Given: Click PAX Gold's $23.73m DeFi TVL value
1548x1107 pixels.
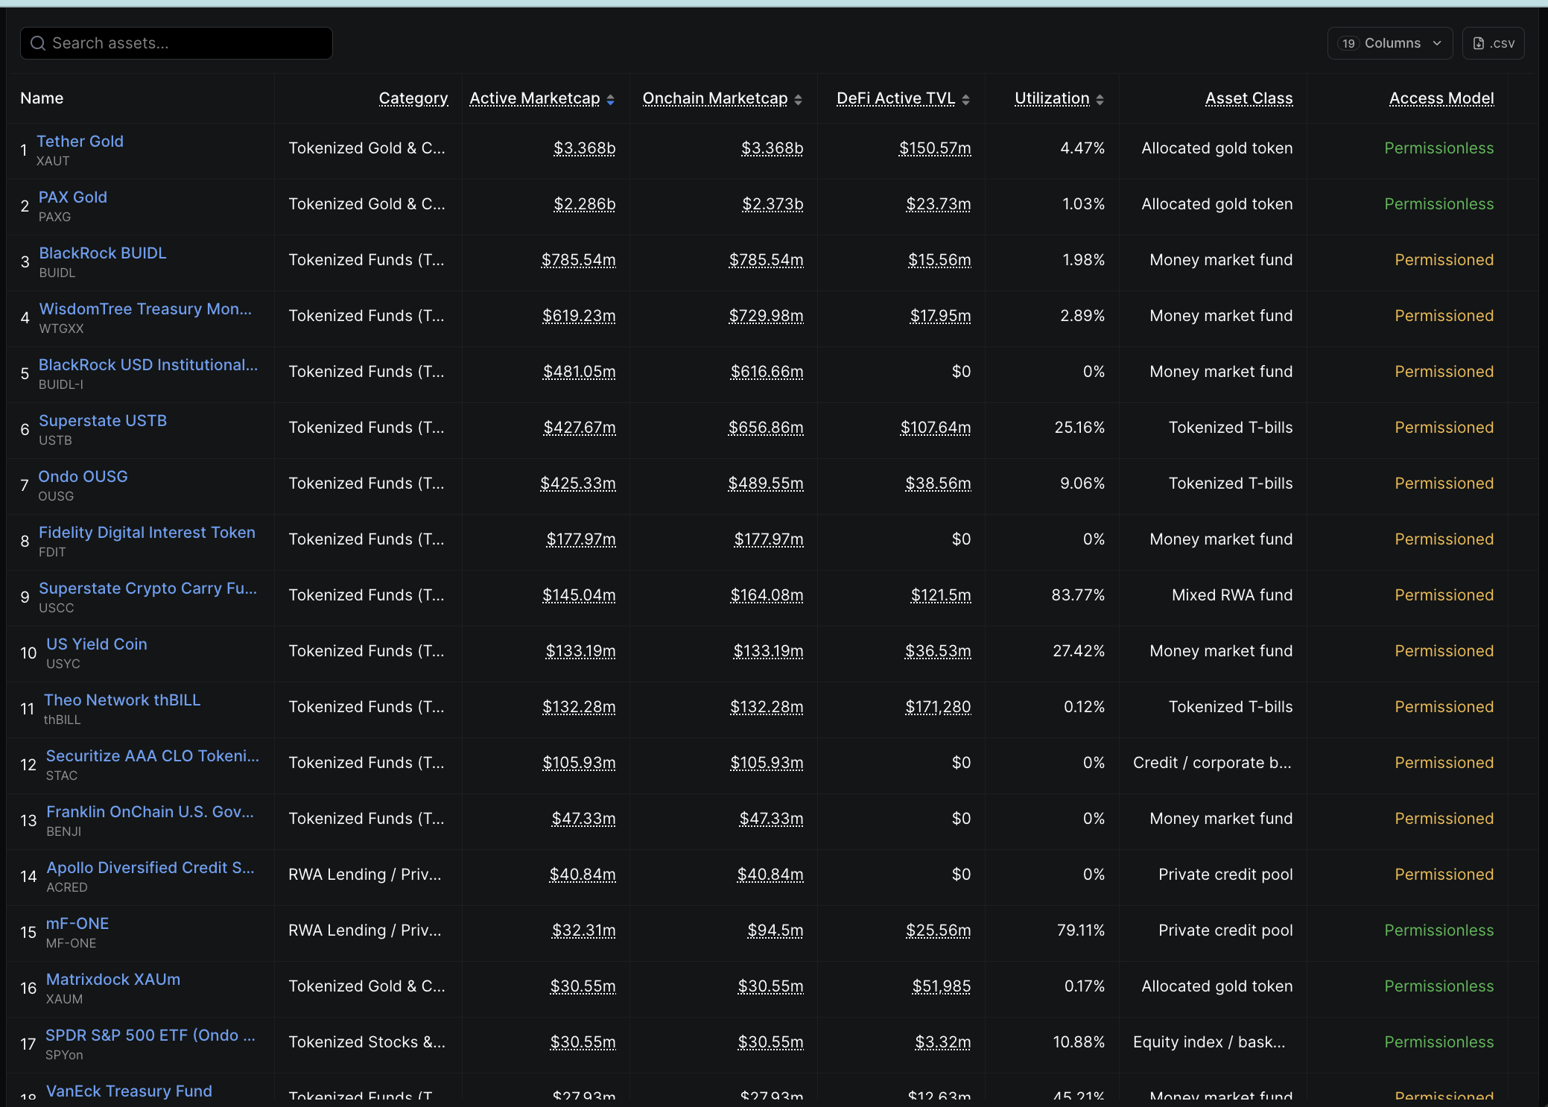Looking at the screenshot, I should [x=938, y=204].
